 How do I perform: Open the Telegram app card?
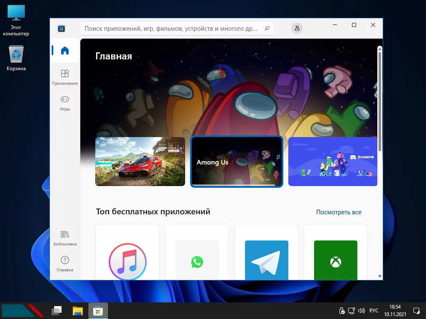pyautogui.click(x=266, y=252)
